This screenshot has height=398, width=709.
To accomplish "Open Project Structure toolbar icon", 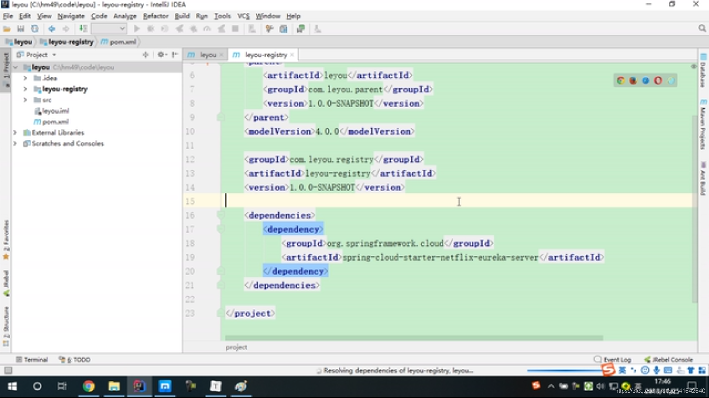I will 283,29.
